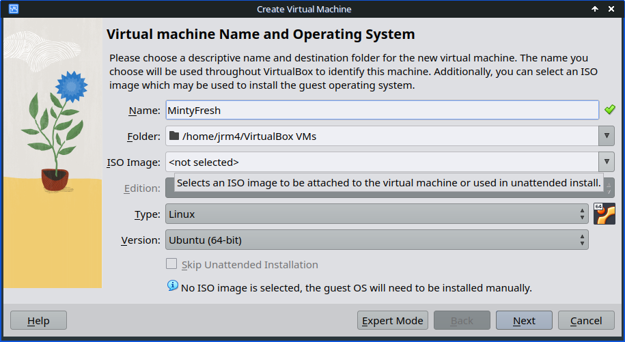Toggle the Skip Unattended Installation checkbox
The image size is (625, 342).
click(x=171, y=263)
